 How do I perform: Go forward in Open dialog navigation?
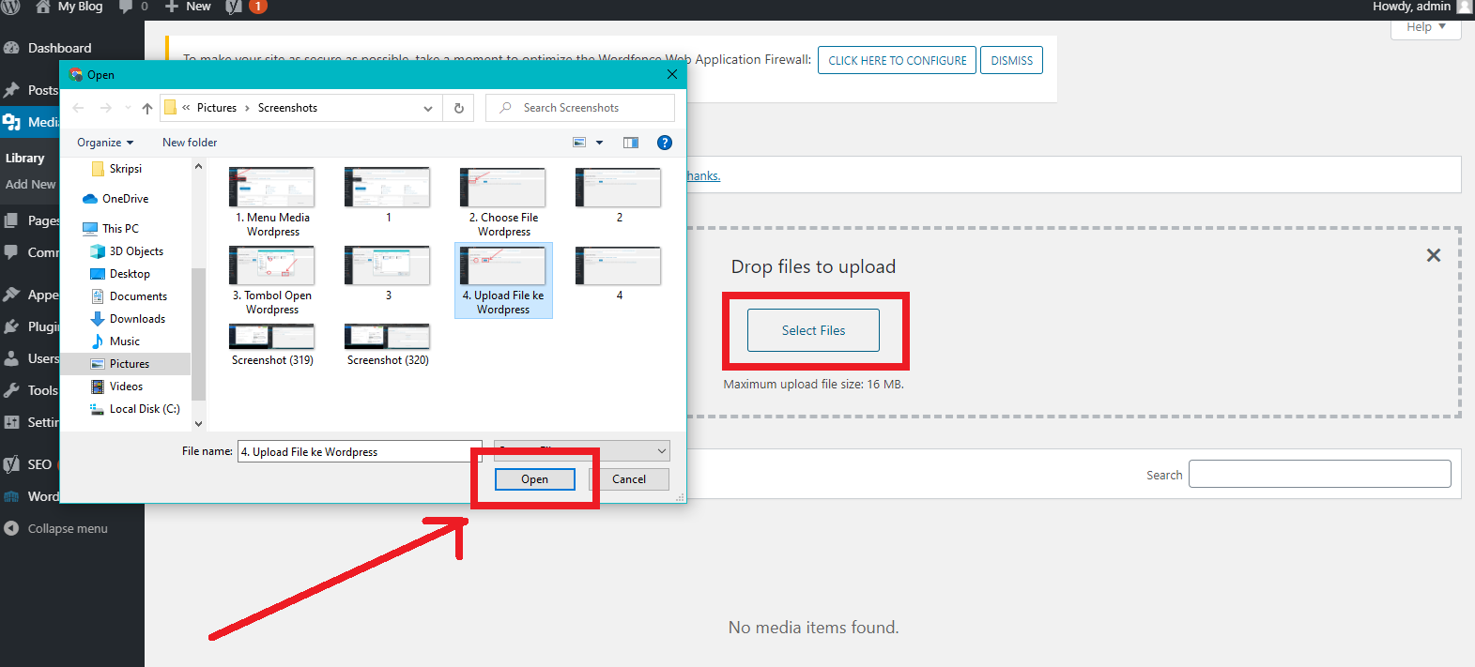105,108
